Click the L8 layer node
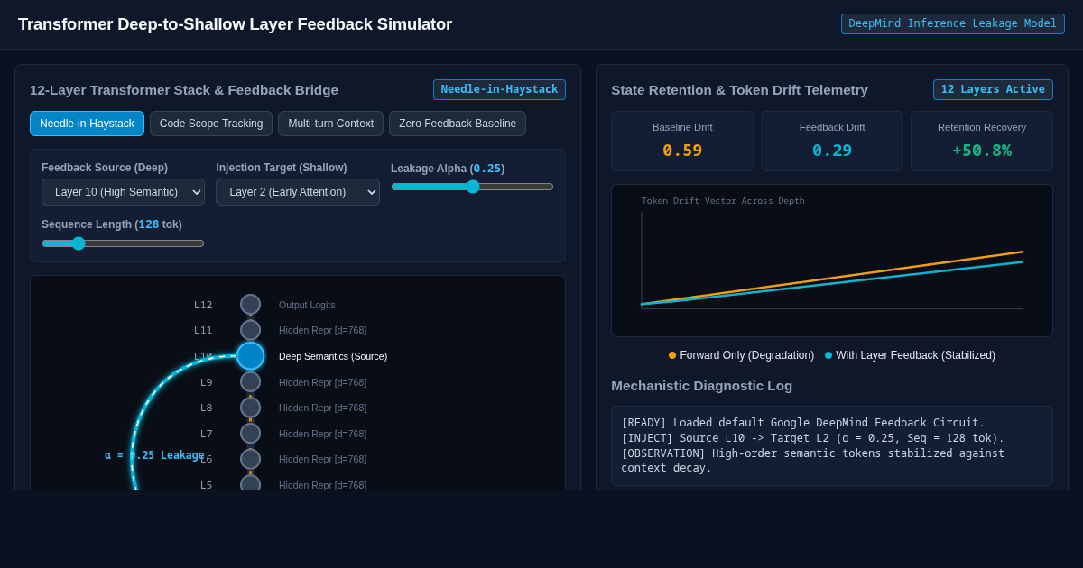1083x568 pixels. (250, 408)
